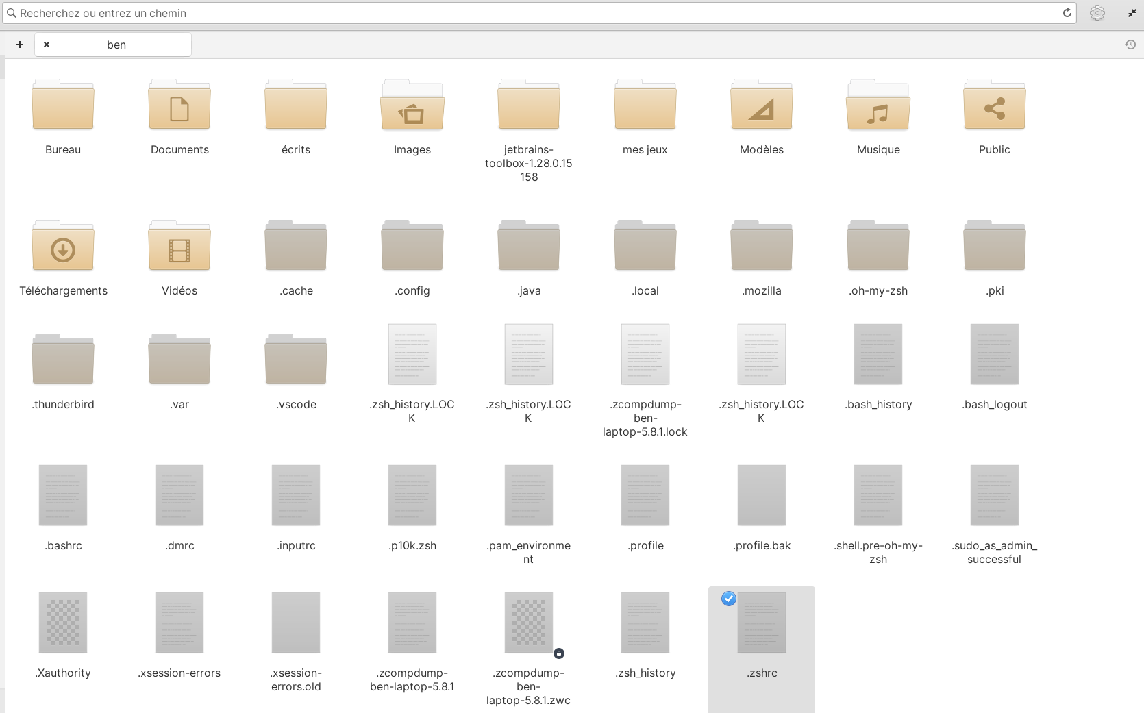
Task: Select the .mozilla folder
Action: tap(762, 246)
